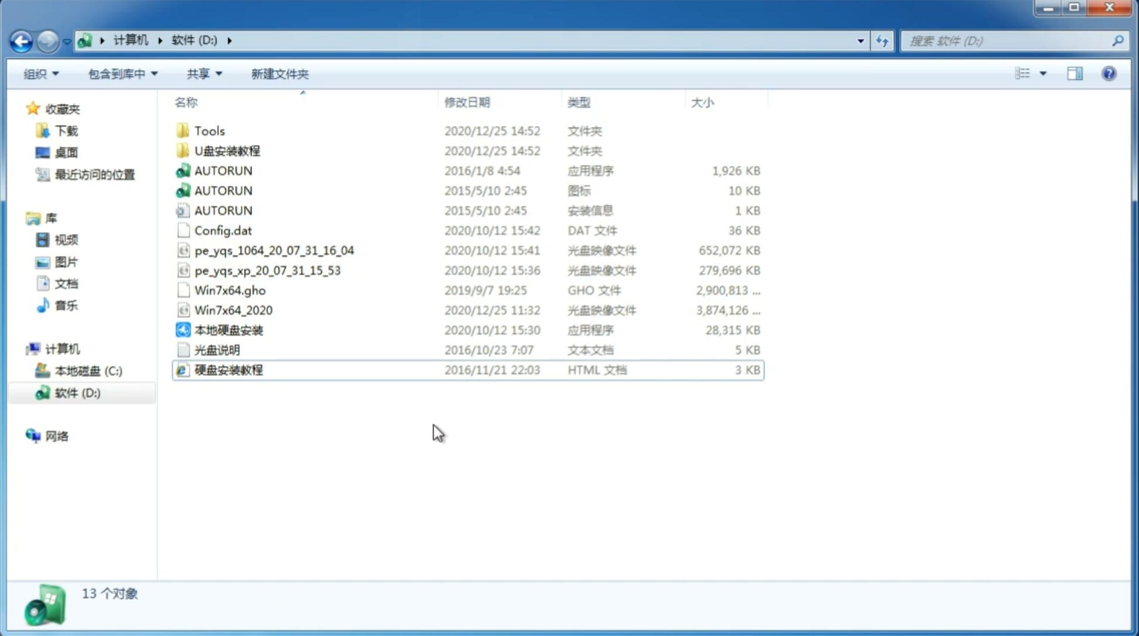Click 新建文件夹 button
Viewport: 1139px width, 636px height.
coord(280,74)
